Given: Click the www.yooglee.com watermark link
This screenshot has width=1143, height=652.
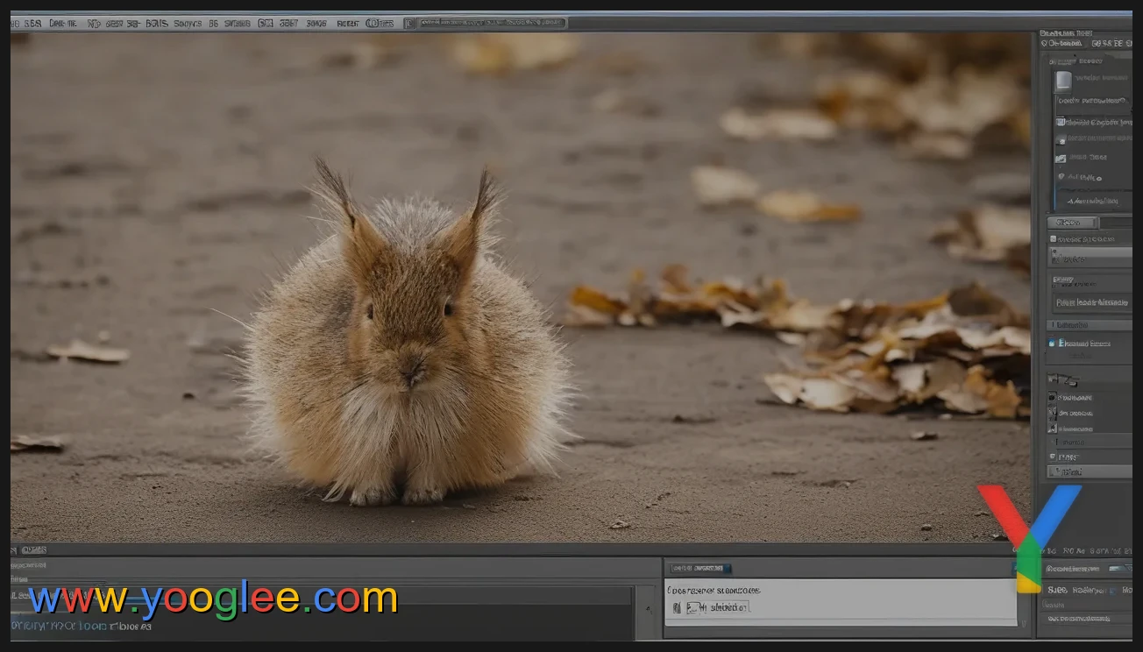Looking at the screenshot, I should 210,599.
